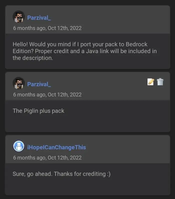
Task: Click empty space below the 'Sure, go ahead' reply
Action: (x=87, y=186)
